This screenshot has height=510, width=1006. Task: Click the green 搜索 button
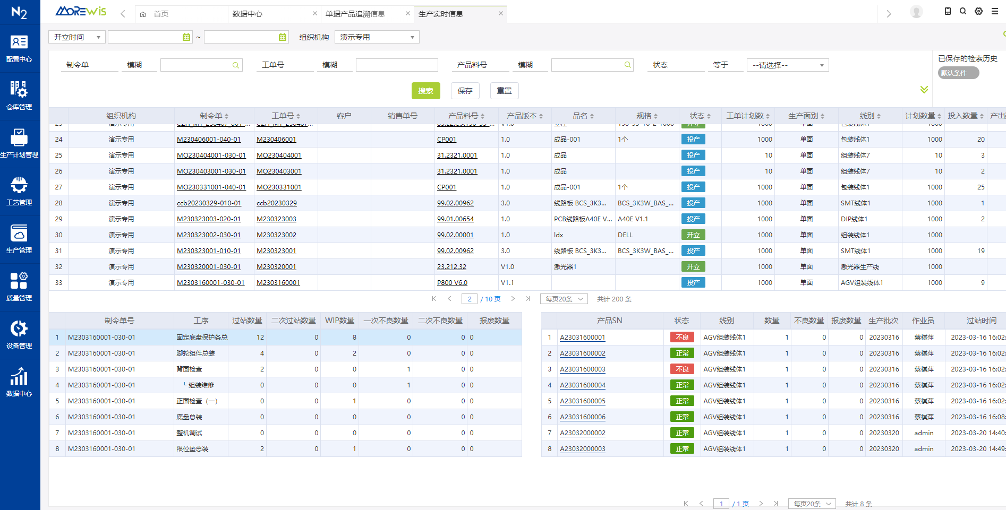425,91
